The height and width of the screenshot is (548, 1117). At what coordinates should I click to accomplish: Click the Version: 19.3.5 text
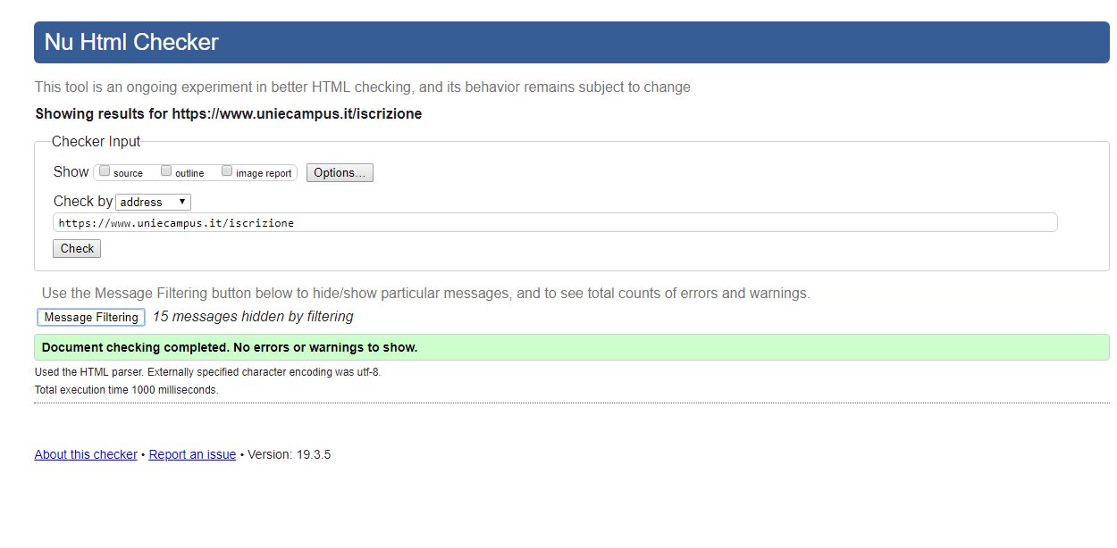290,454
